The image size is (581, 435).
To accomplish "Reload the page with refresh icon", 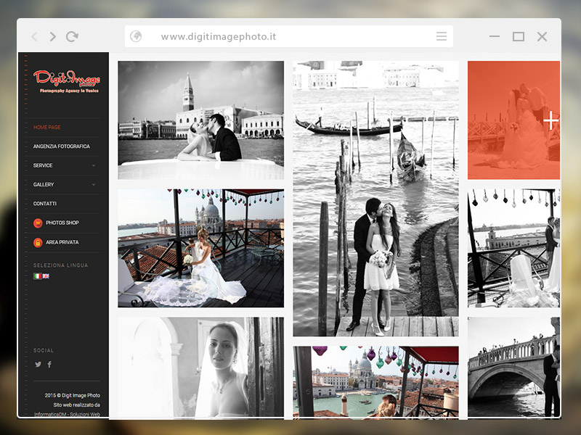I will 72,36.
